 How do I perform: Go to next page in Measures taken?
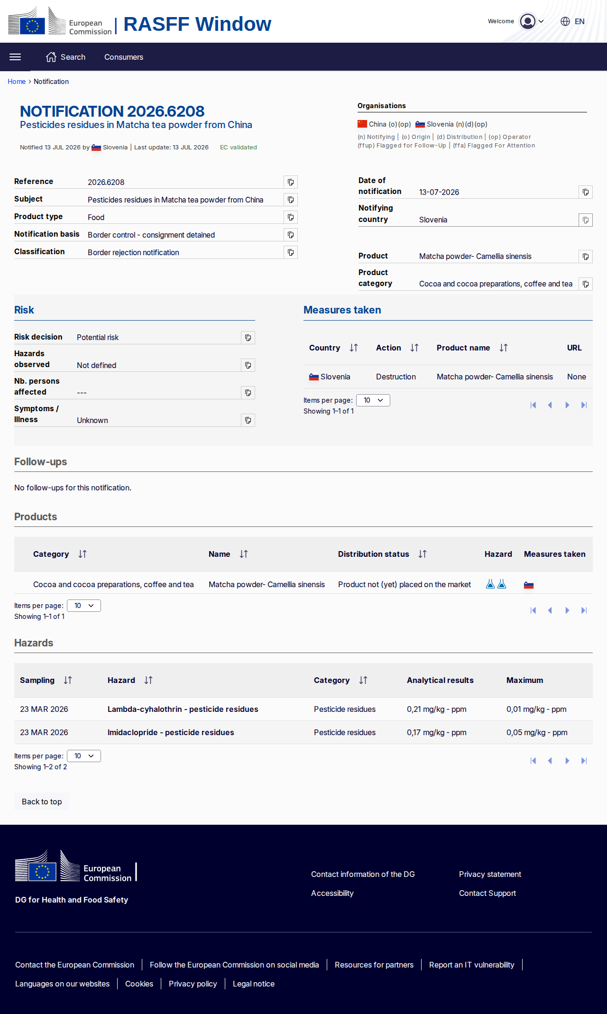click(x=567, y=405)
